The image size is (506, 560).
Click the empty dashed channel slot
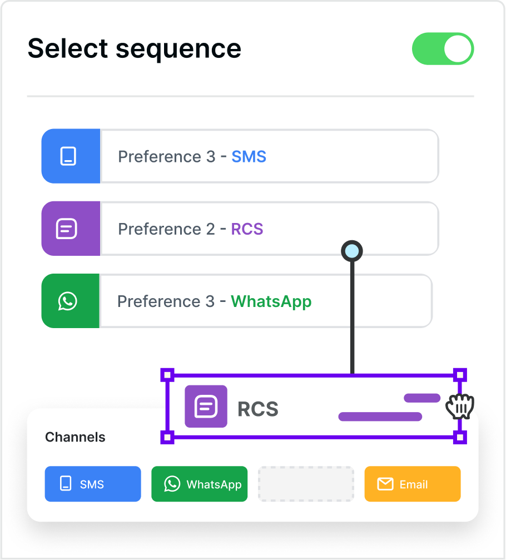tap(306, 484)
